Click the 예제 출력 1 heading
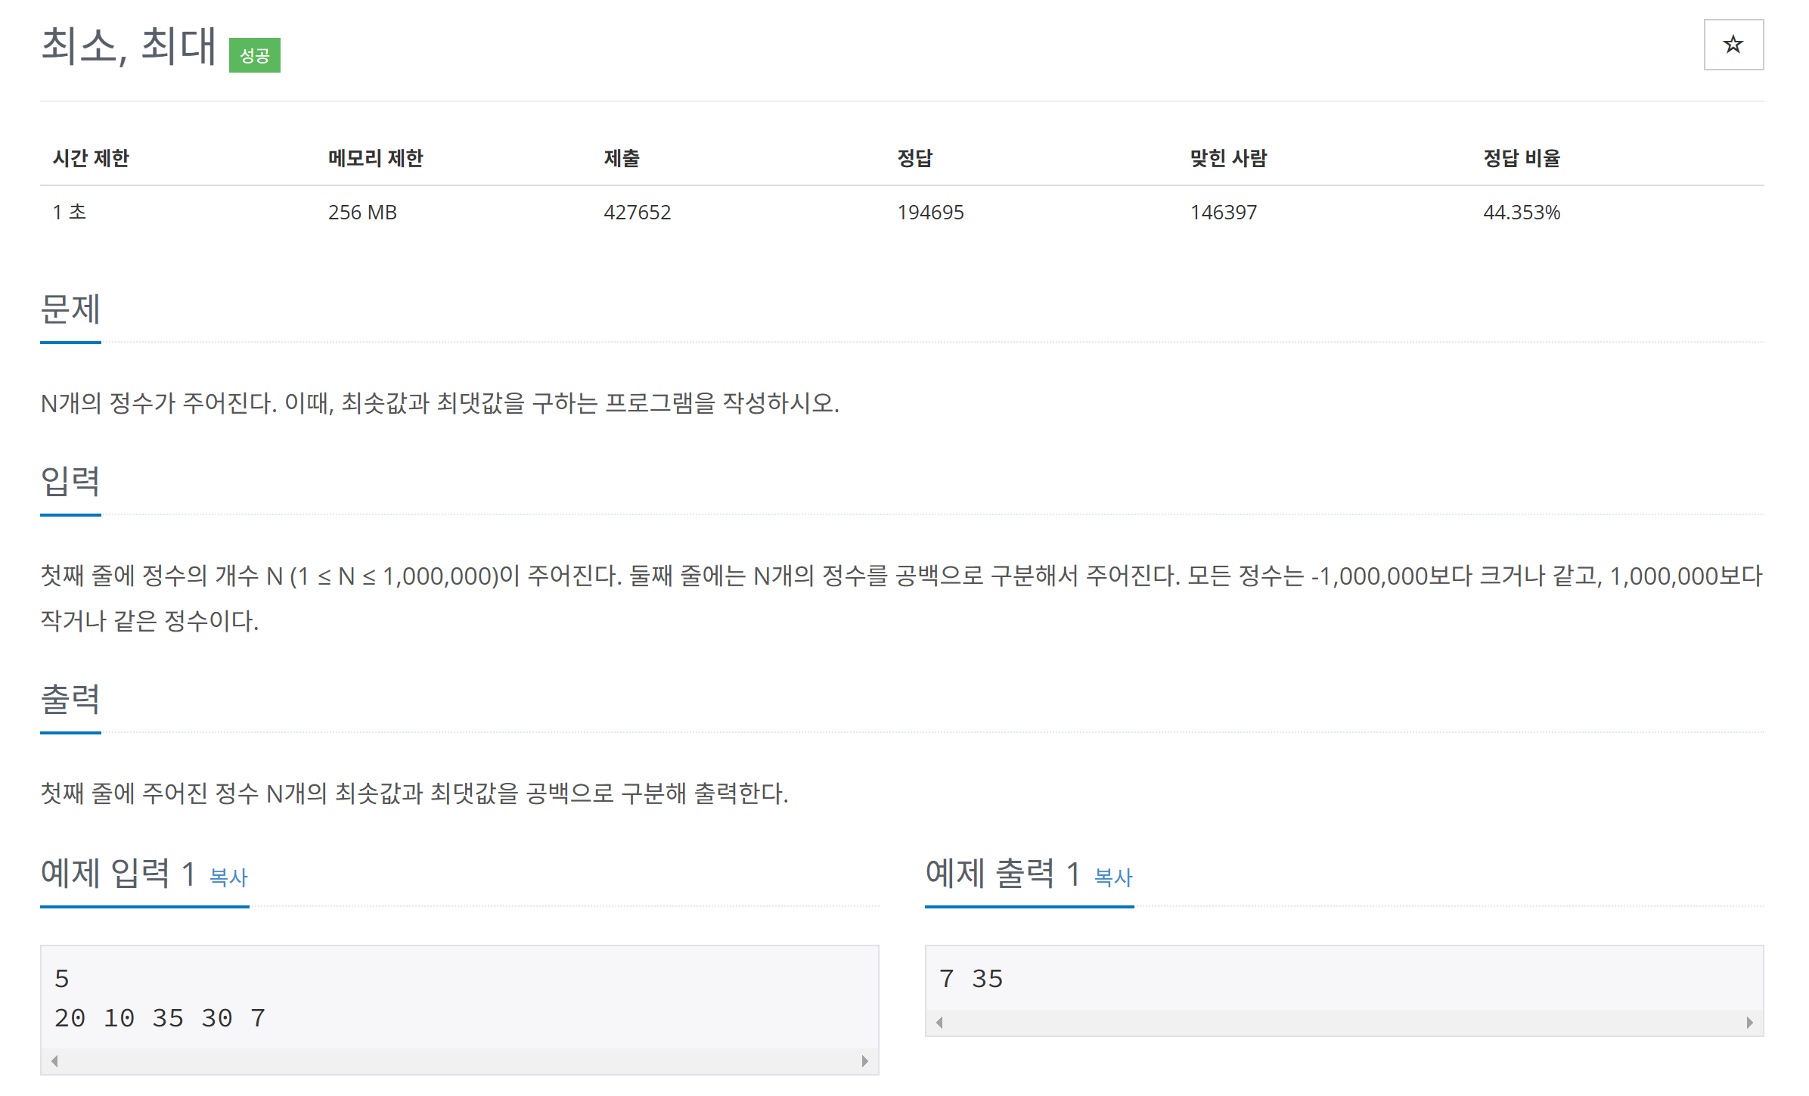1809x1096 pixels. (1003, 874)
